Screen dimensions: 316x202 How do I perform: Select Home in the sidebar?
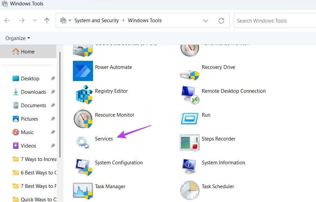[x=27, y=51]
